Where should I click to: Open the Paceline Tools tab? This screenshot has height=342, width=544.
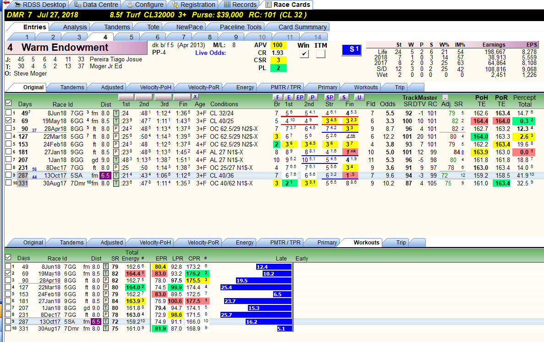[241, 27]
